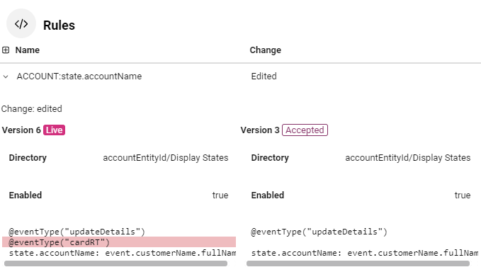This screenshot has width=481, height=272.
Task: Click the Rules section title
Action: click(x=59, y=25)
